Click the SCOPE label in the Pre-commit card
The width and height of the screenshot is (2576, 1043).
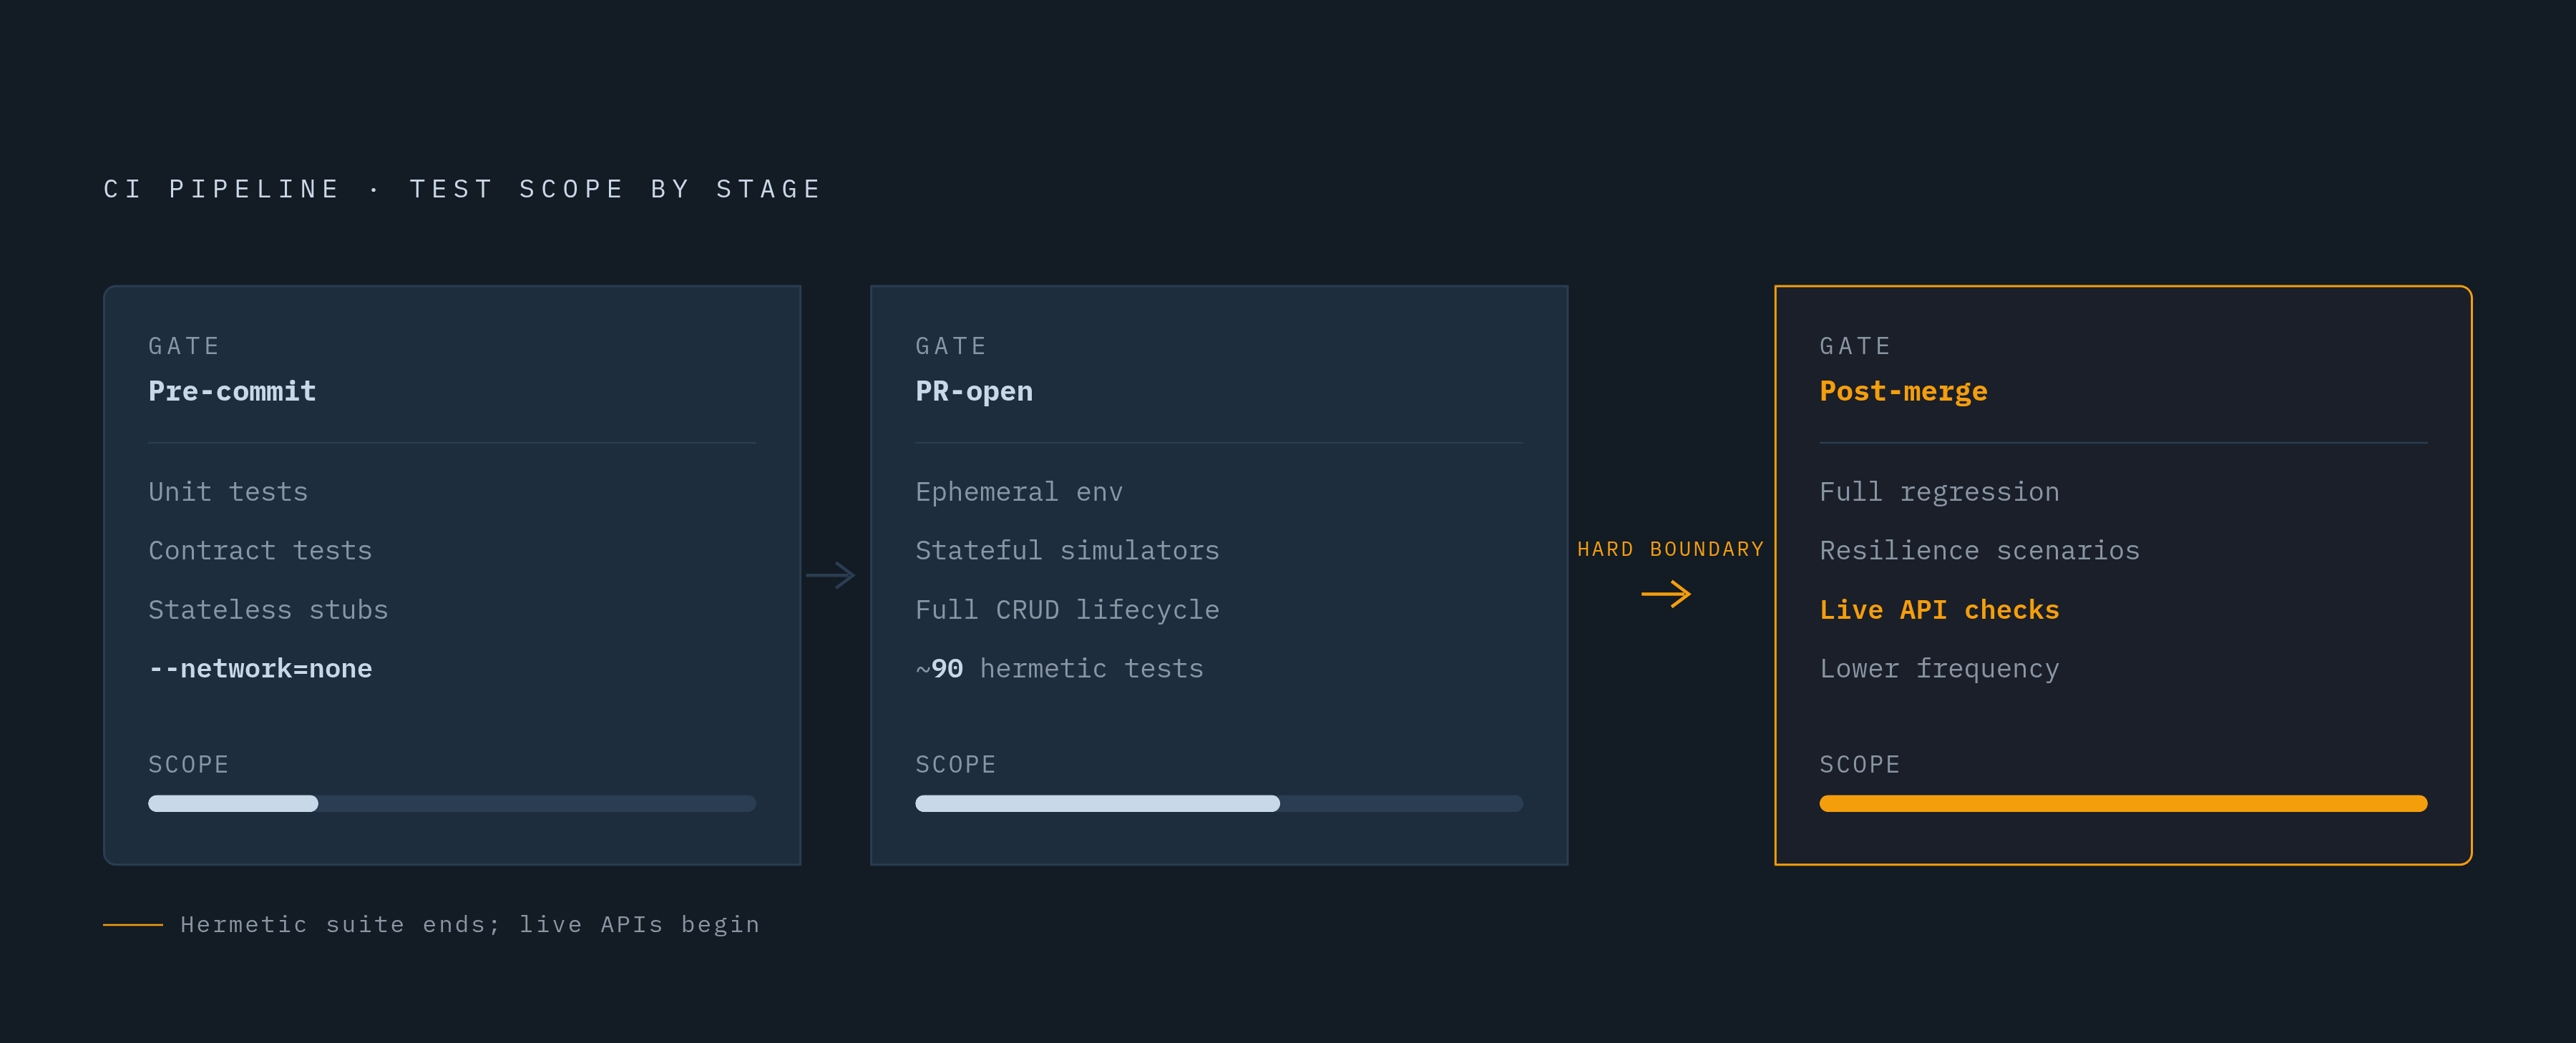pyautogui.click(x=188, y=765)
